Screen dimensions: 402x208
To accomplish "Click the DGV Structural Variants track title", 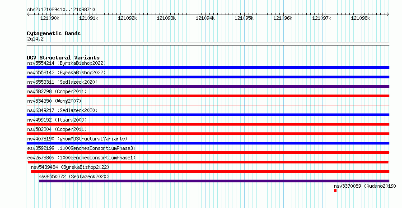I will 63,58.
